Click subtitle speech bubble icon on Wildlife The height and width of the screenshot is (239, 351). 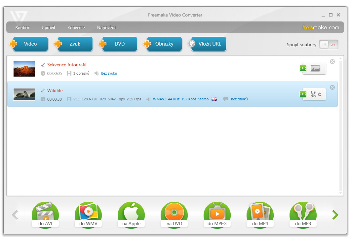click(226, 99)
